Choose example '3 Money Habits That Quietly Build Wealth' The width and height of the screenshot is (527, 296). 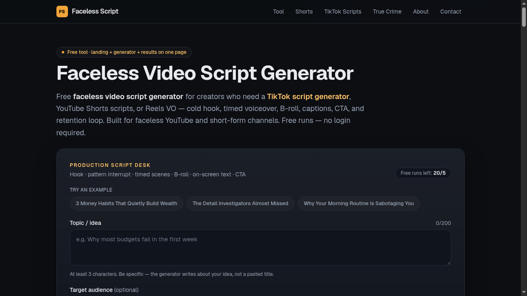[126, 203]
